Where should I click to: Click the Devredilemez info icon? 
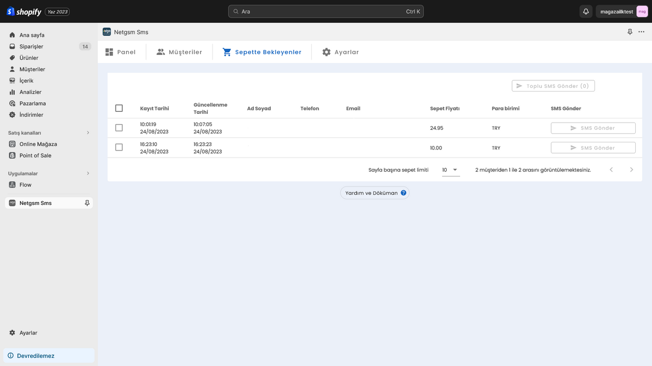(11, 356)
